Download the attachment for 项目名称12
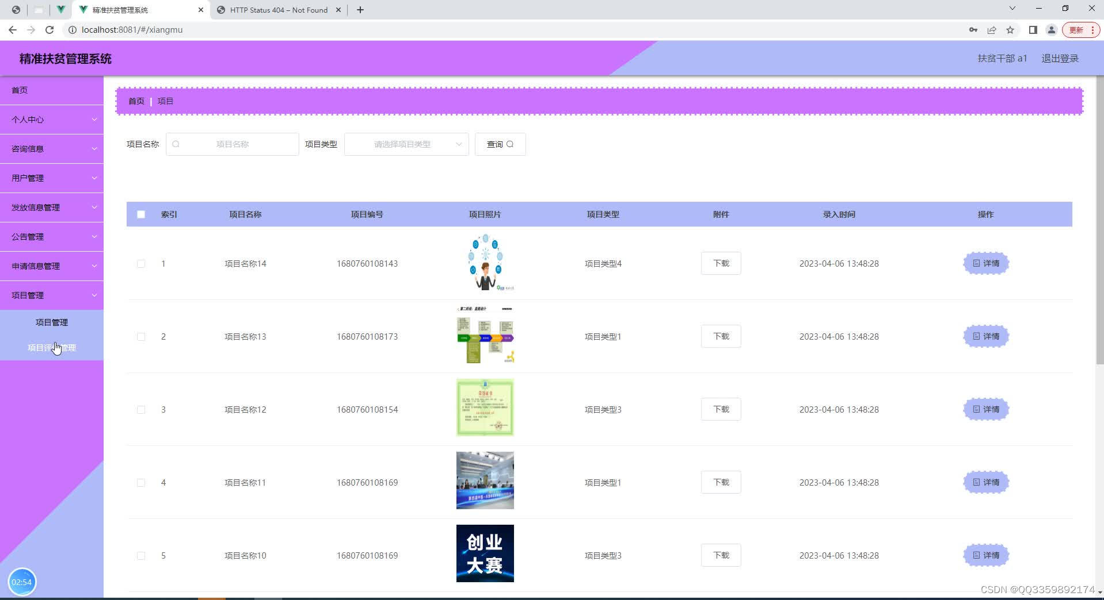 point(721,409)
